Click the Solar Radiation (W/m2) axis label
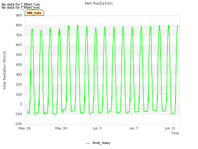 [x=4, y=70]
